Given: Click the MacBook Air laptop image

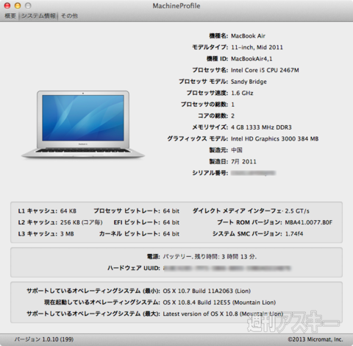Looking at the screenshot, I should pos(83,124).
